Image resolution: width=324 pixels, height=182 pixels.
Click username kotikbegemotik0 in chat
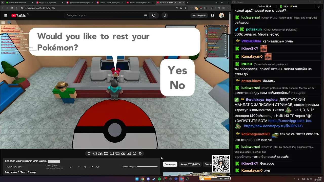pyautogui.click(x=255, y=134)
